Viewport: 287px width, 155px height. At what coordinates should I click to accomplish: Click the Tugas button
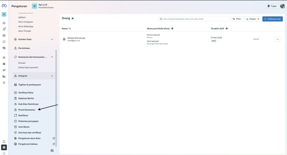pyautogui.click(x=272, y=6)
